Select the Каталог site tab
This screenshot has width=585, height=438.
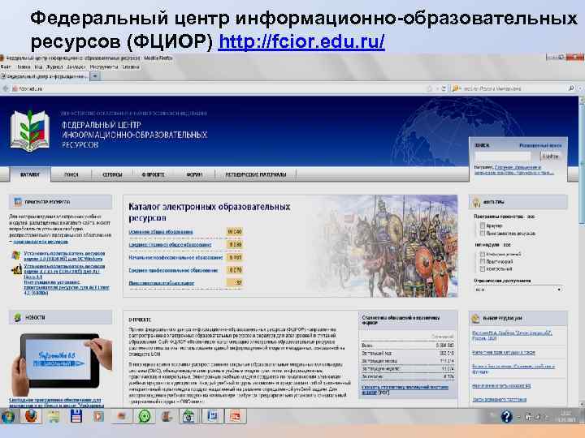[x=30, y=174]
